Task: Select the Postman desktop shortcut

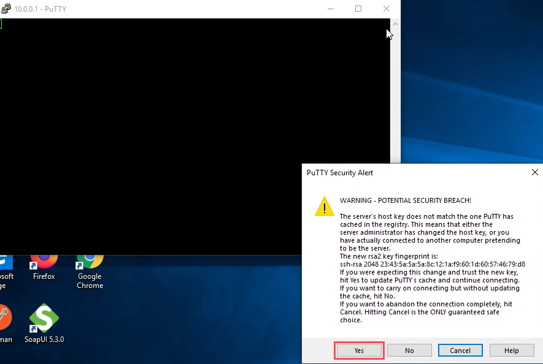Action: [x=6, y=324]
